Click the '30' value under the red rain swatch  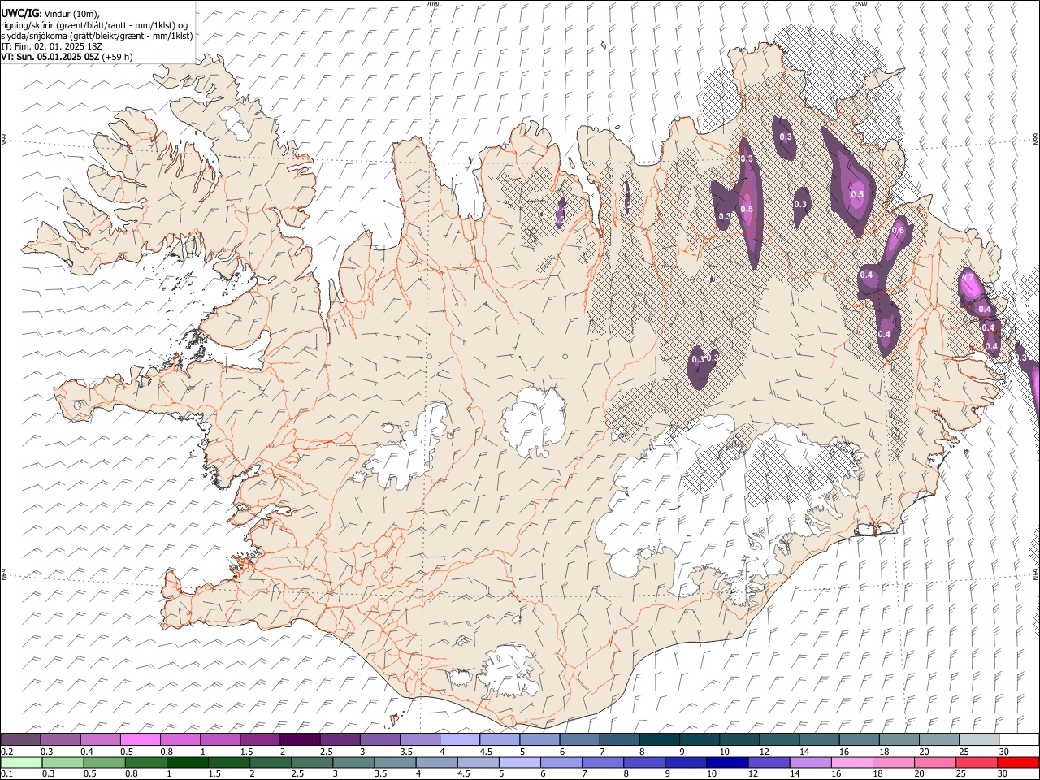click(1003, 773)
